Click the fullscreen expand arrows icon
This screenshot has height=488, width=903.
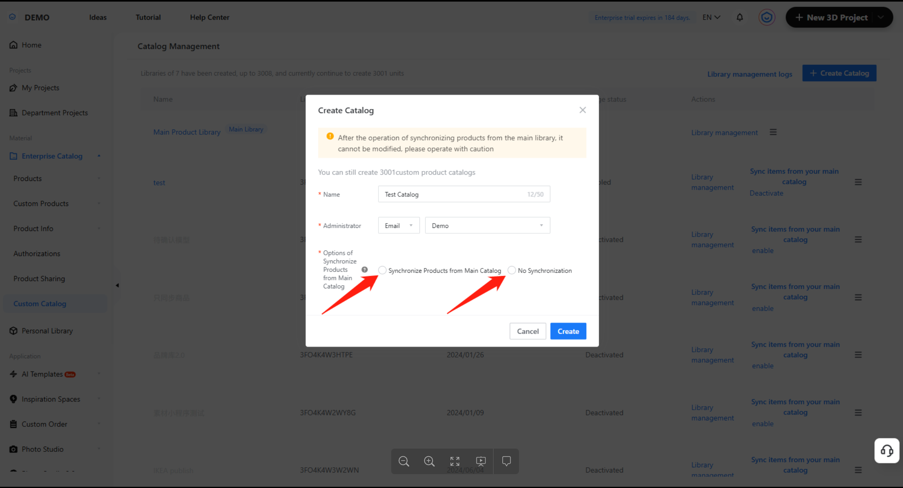[455, 461]
